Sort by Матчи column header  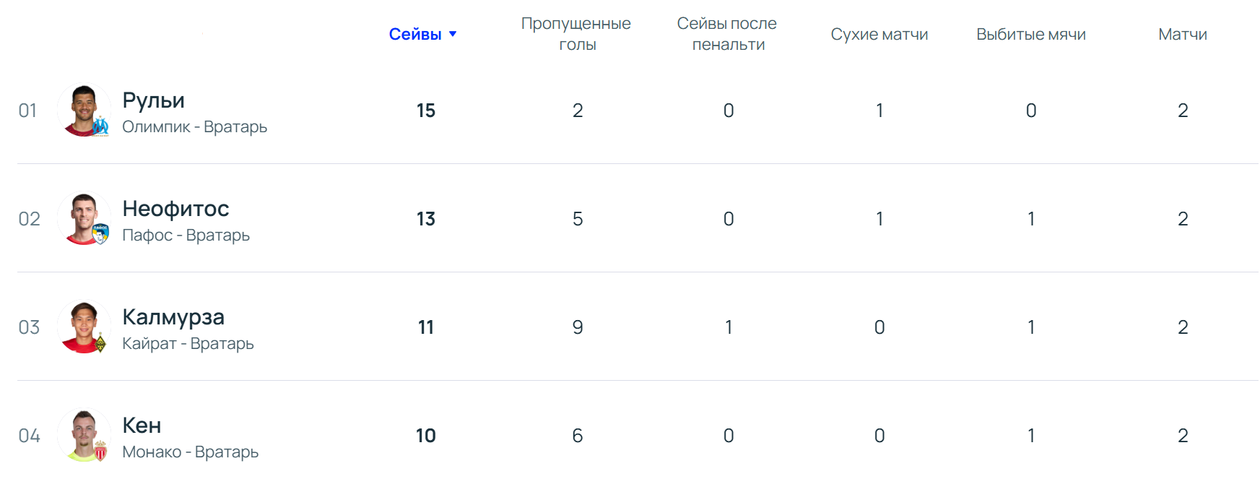tap(1182, 34)
